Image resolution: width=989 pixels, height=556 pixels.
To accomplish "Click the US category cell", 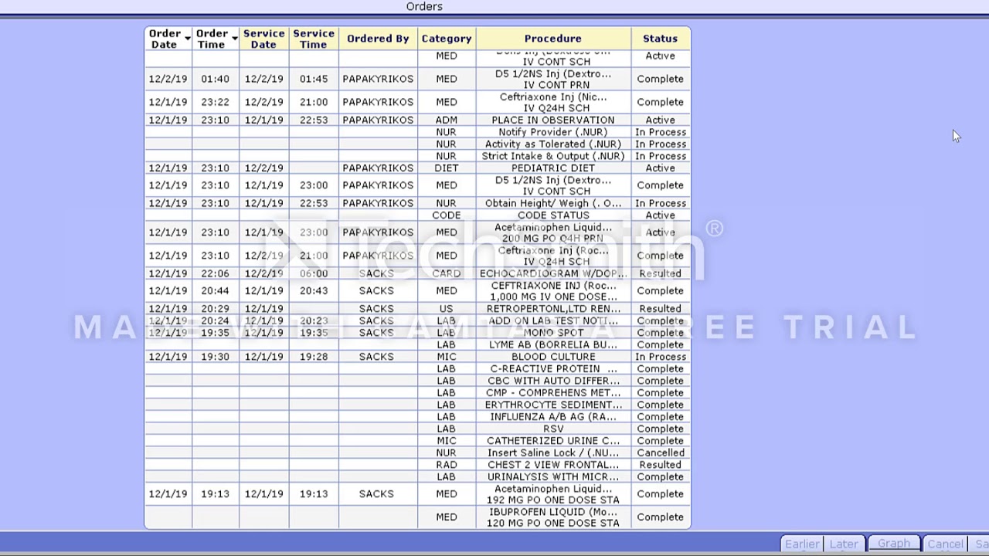I will [x=447, y=309].
